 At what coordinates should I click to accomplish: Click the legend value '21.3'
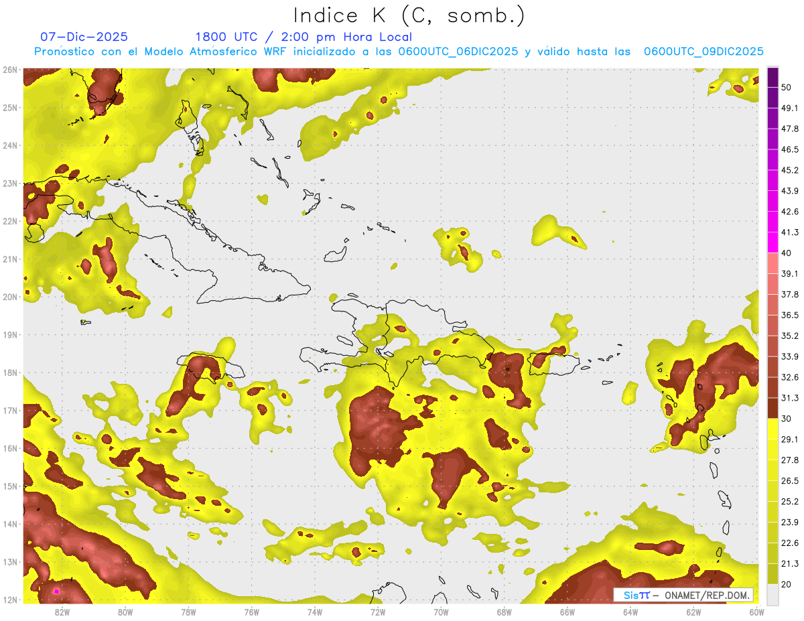[x=790, y=564]
